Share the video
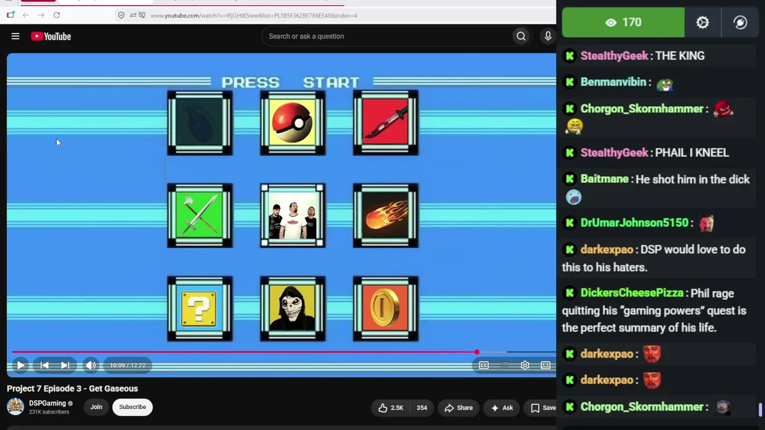 pos(459,408)
